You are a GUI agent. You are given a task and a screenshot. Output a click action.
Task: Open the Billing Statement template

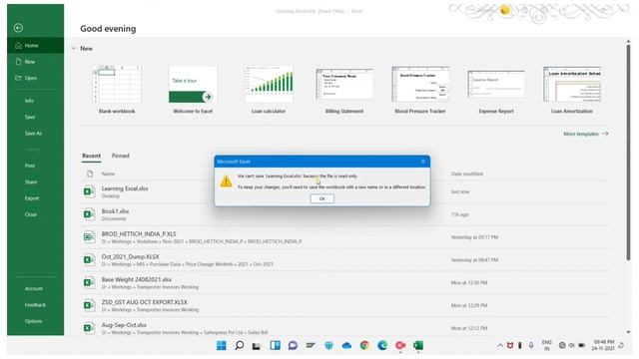[x=344, y=89]
